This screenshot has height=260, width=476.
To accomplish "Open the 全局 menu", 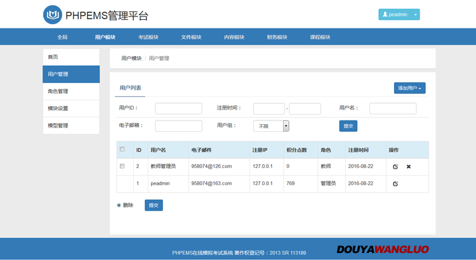I will (62, 37).
